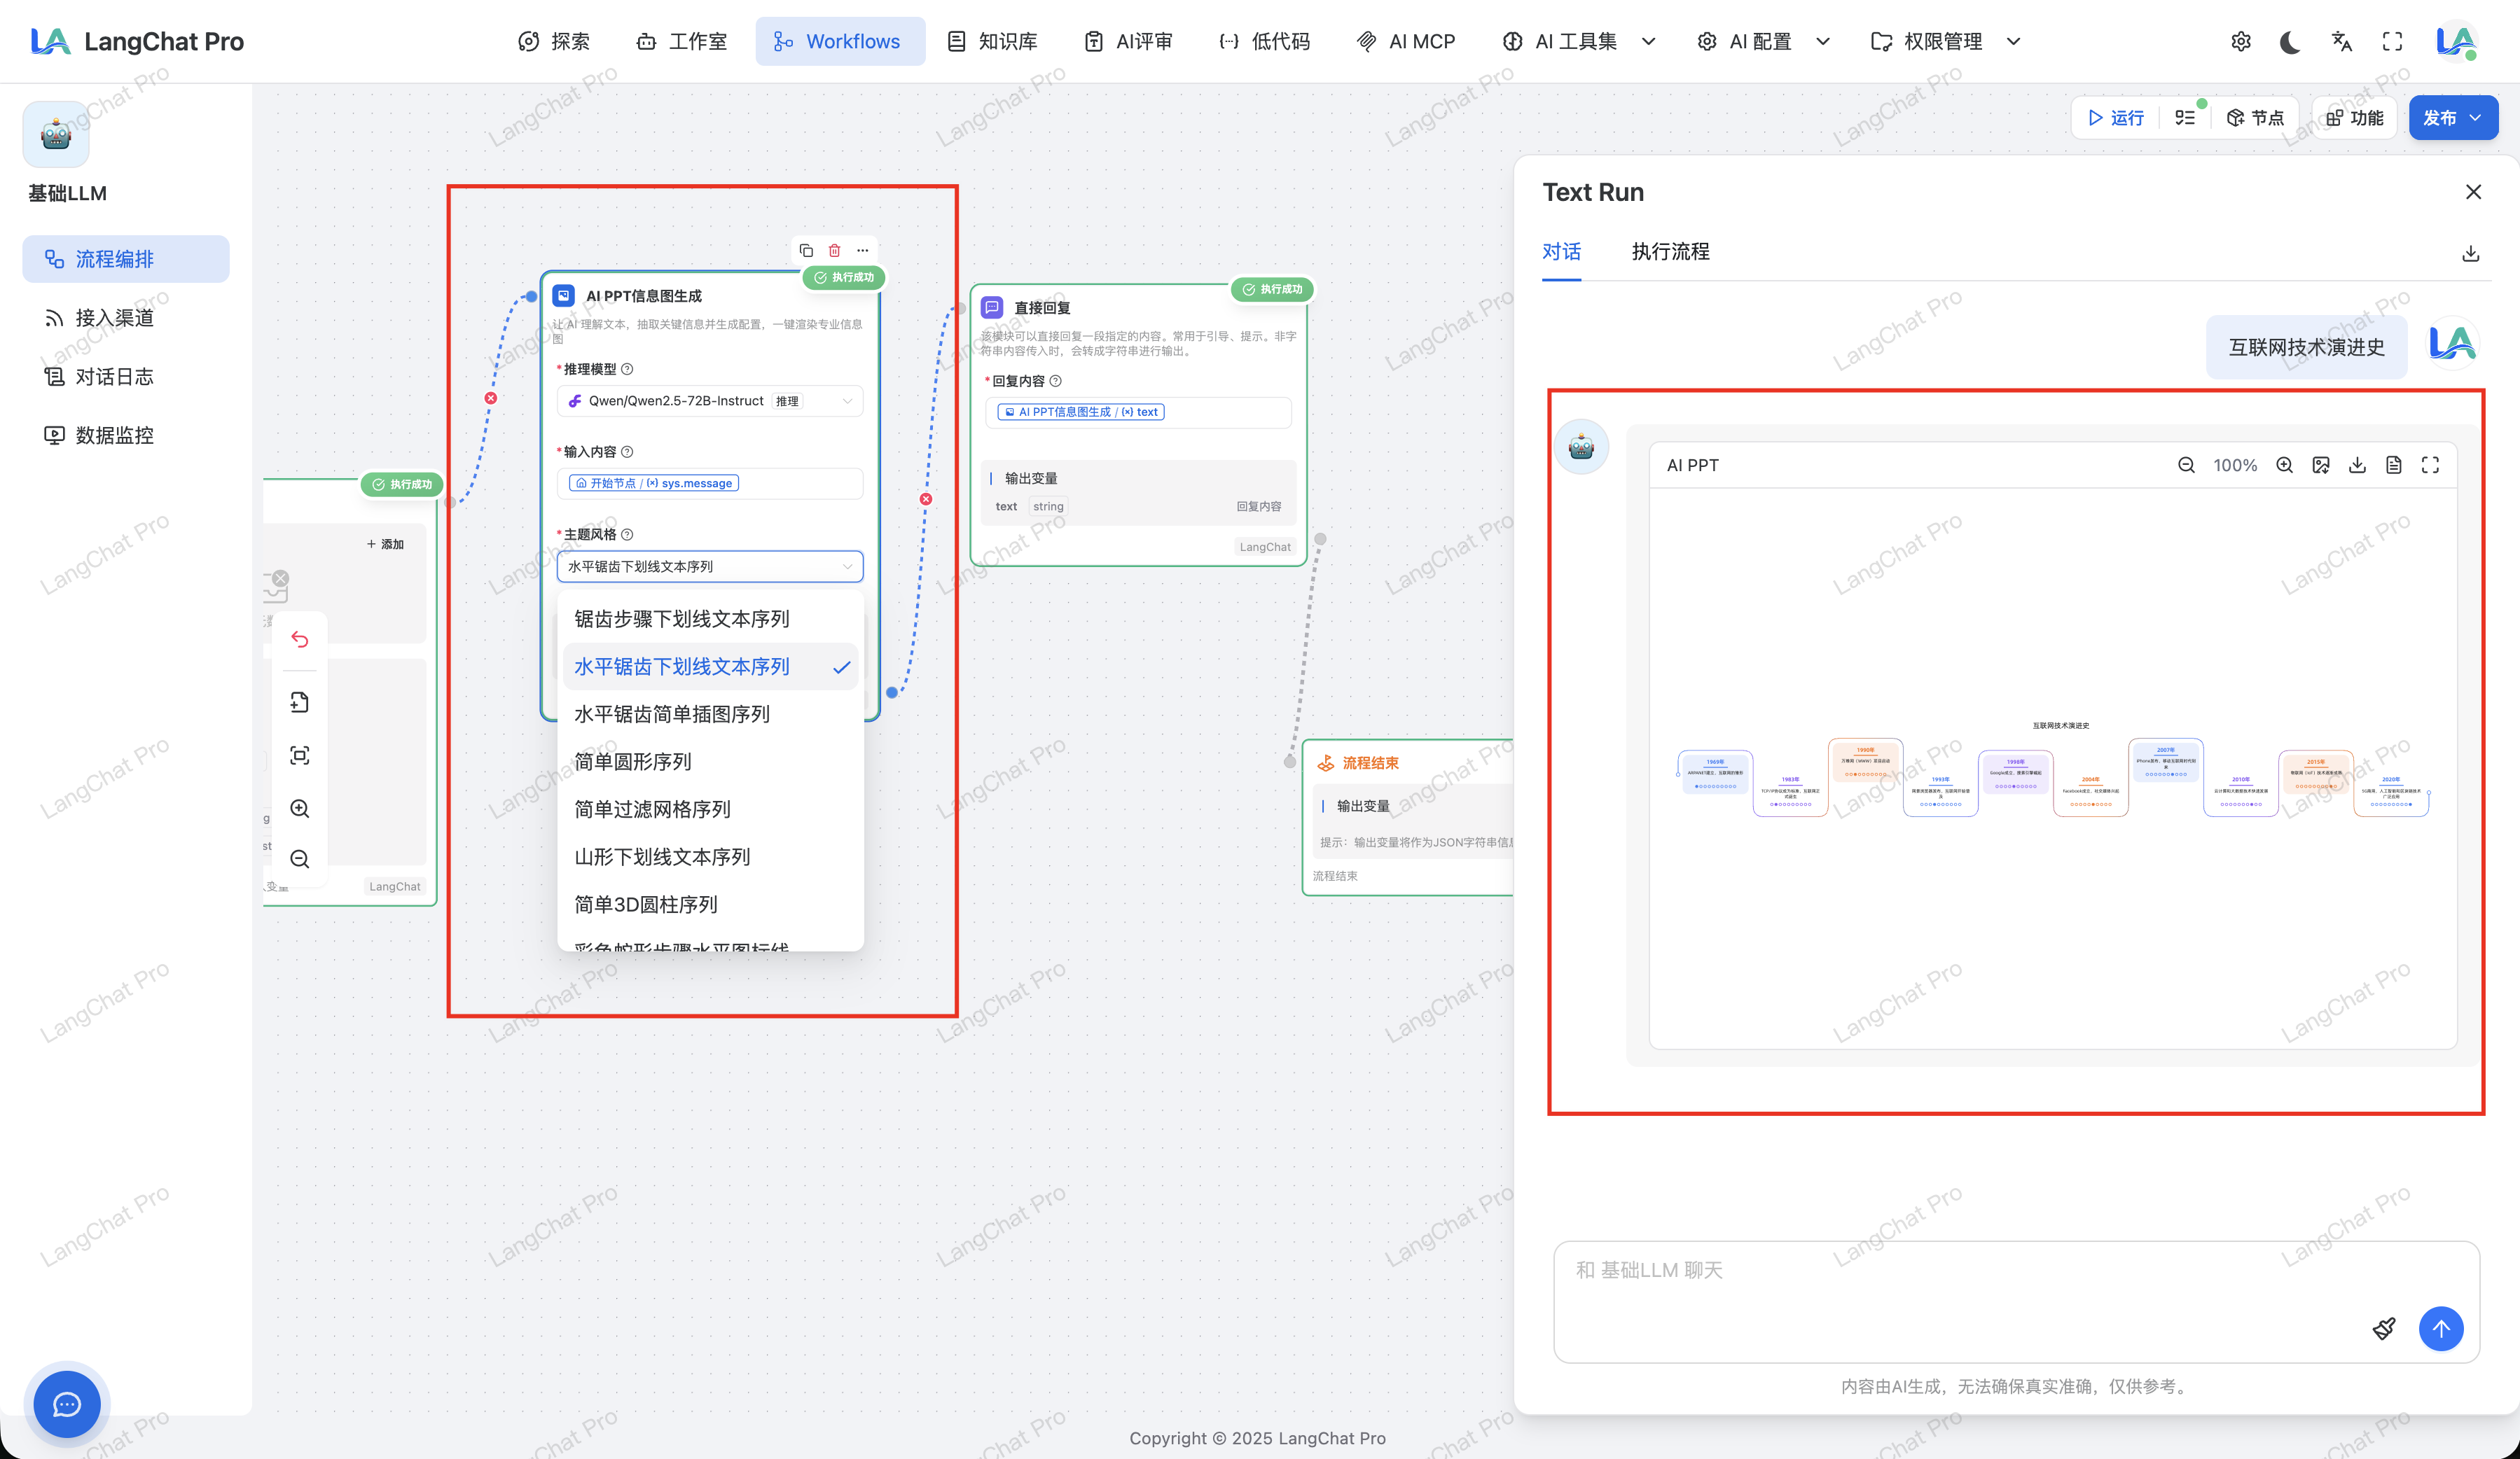Click the 发布 publish button

[x=2440, y=118]
